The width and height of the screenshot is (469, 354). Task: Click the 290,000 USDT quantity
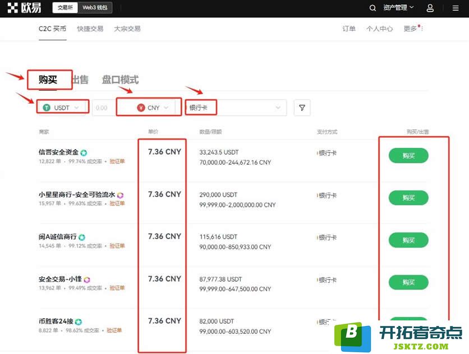click(x=218, y=195)
